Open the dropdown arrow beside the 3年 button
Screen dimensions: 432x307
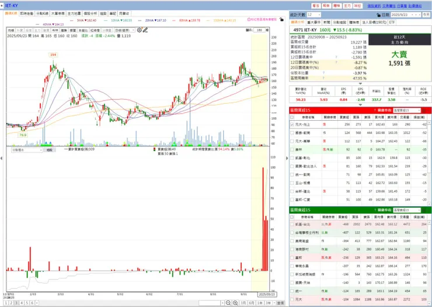(x=274, y=303)
